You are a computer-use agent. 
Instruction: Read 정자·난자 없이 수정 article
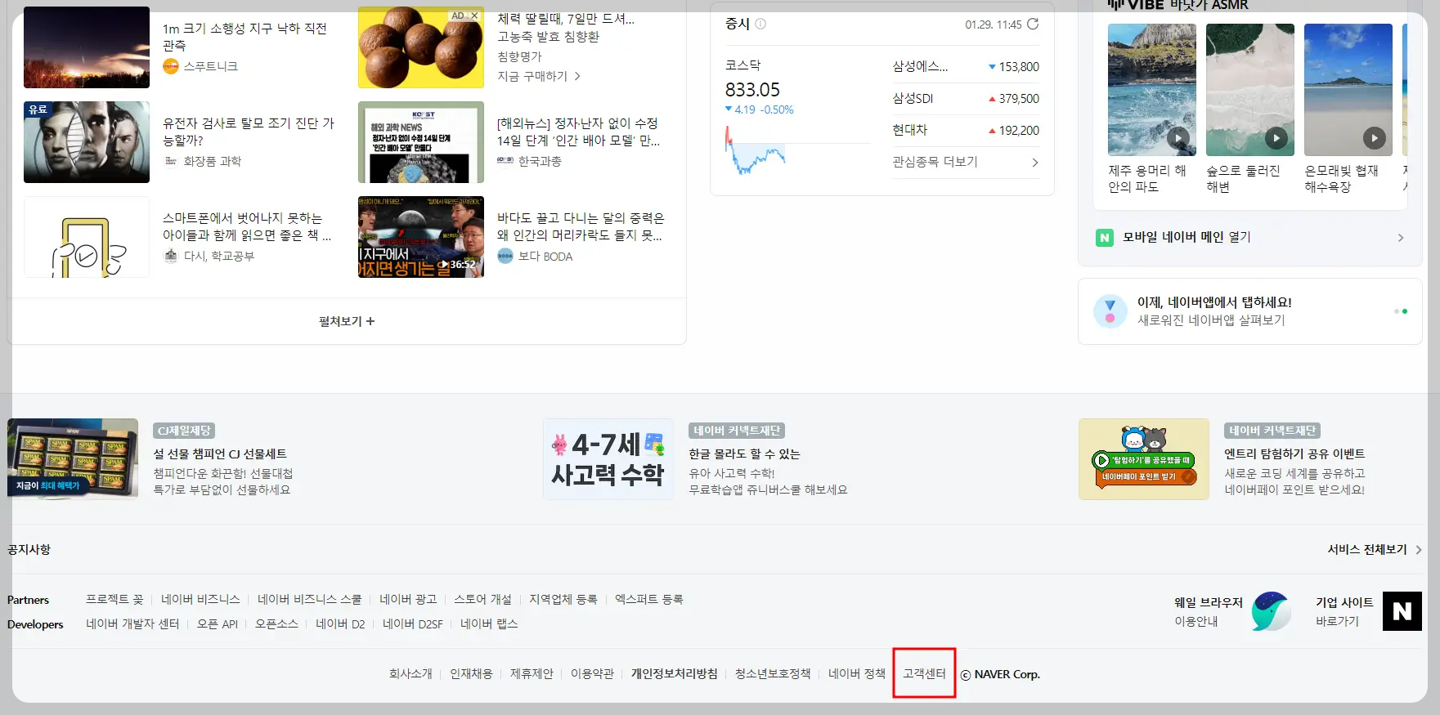pyautogui.click(x=579, y=132)
